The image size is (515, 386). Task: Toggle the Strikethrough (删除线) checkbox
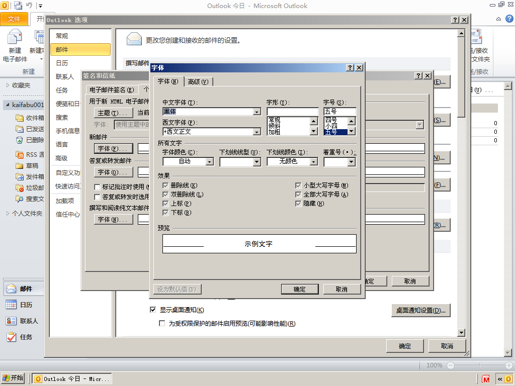(x=165, y=185)
